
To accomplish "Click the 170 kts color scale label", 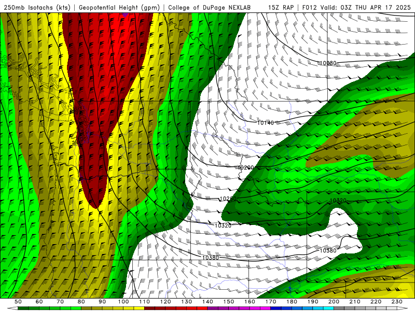I will coord(271,302).
